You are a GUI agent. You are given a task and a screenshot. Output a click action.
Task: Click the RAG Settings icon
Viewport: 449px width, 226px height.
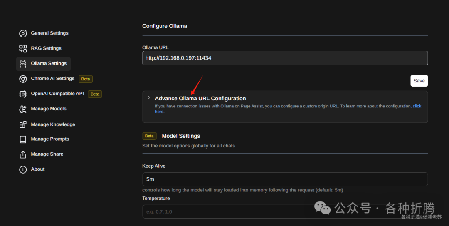coord(23,48)
